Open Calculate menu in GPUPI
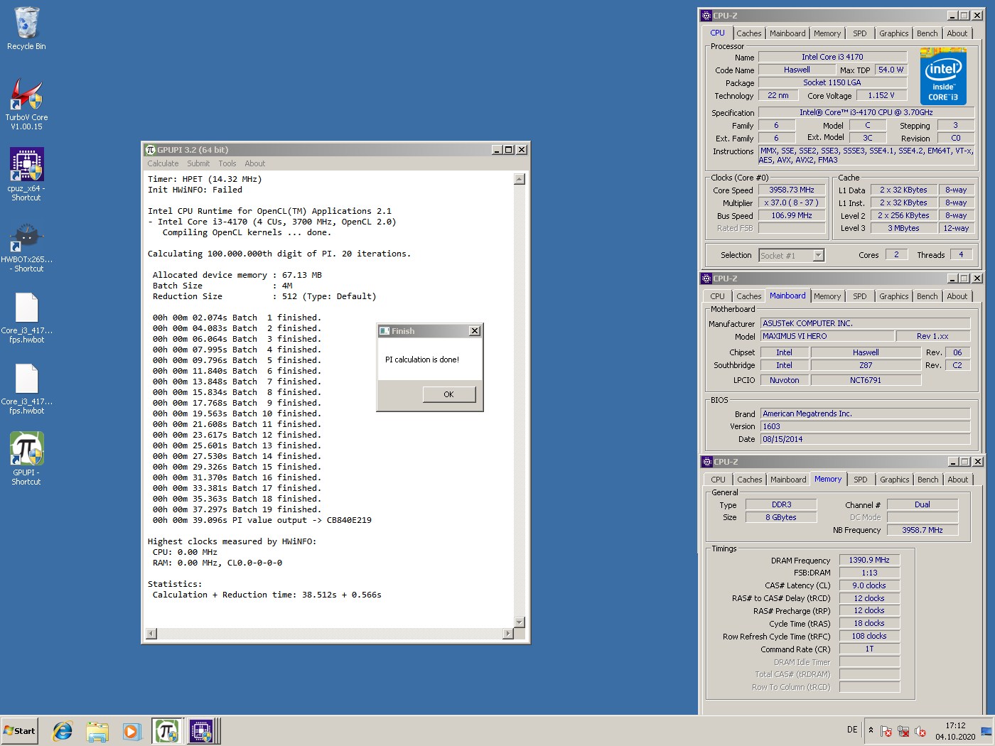 click(x=163, y=163)
